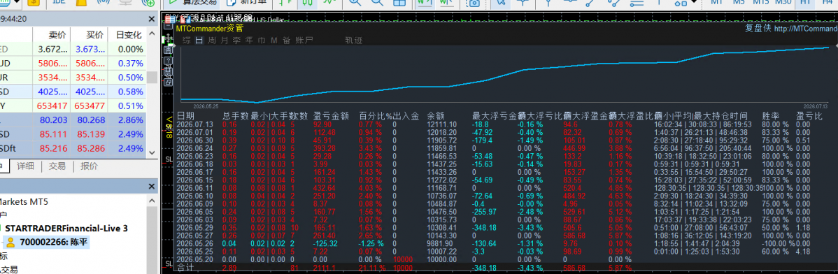The width and height of the screenshot is (838, 274).
Task: Switch MTCommander to 年 yearly view
Action: tap(249, 40)
